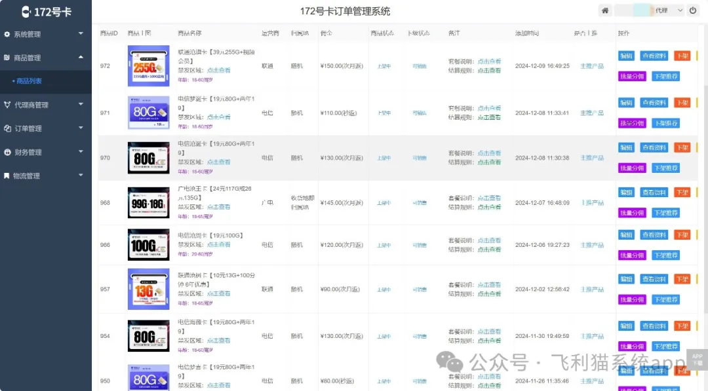Click the 172号卡 logo icon
The height and width of the screenshot is (391, 708).
click(26, 12)
